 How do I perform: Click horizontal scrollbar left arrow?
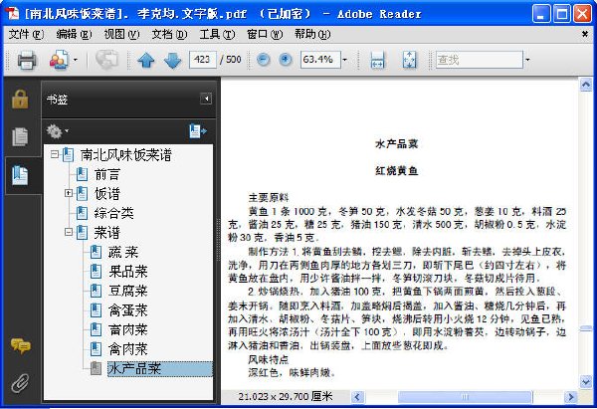click(357, 397)
